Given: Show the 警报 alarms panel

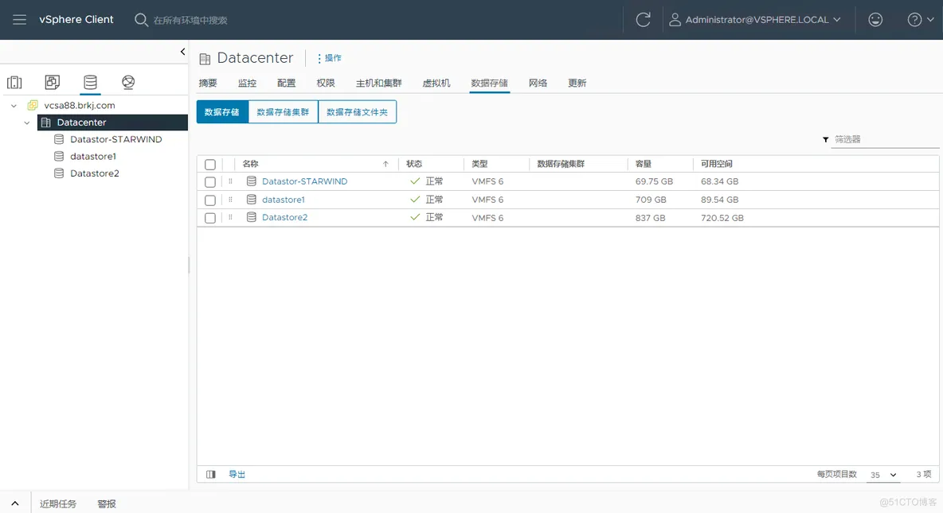Looking at the screenshot, I should click(x=107, y=504).
